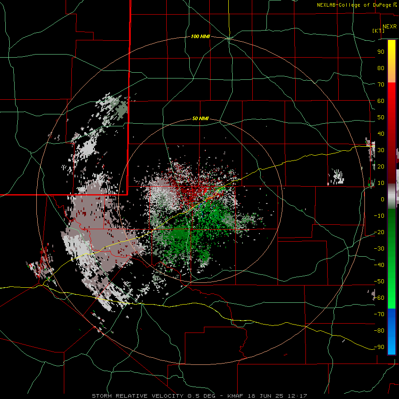The image size is (399, 399).
Task: Click the 12:17 timestamp
Action: pyautogui.click(x=297, y=396)
